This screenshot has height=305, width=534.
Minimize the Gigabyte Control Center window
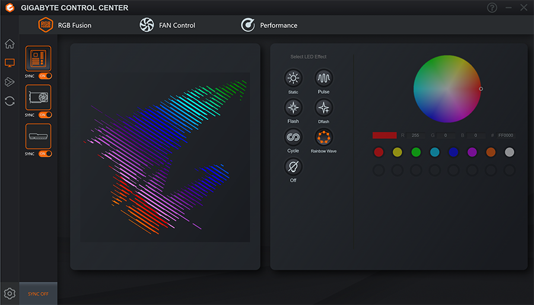508,8
